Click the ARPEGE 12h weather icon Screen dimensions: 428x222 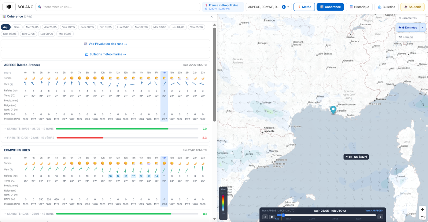(x=118, y=78)
